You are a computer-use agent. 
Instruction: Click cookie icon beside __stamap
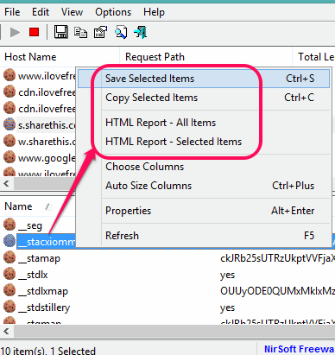9,257
